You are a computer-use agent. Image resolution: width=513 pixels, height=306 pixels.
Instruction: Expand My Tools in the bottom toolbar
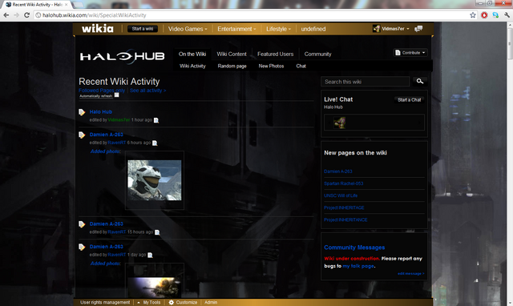coord(148,303)
